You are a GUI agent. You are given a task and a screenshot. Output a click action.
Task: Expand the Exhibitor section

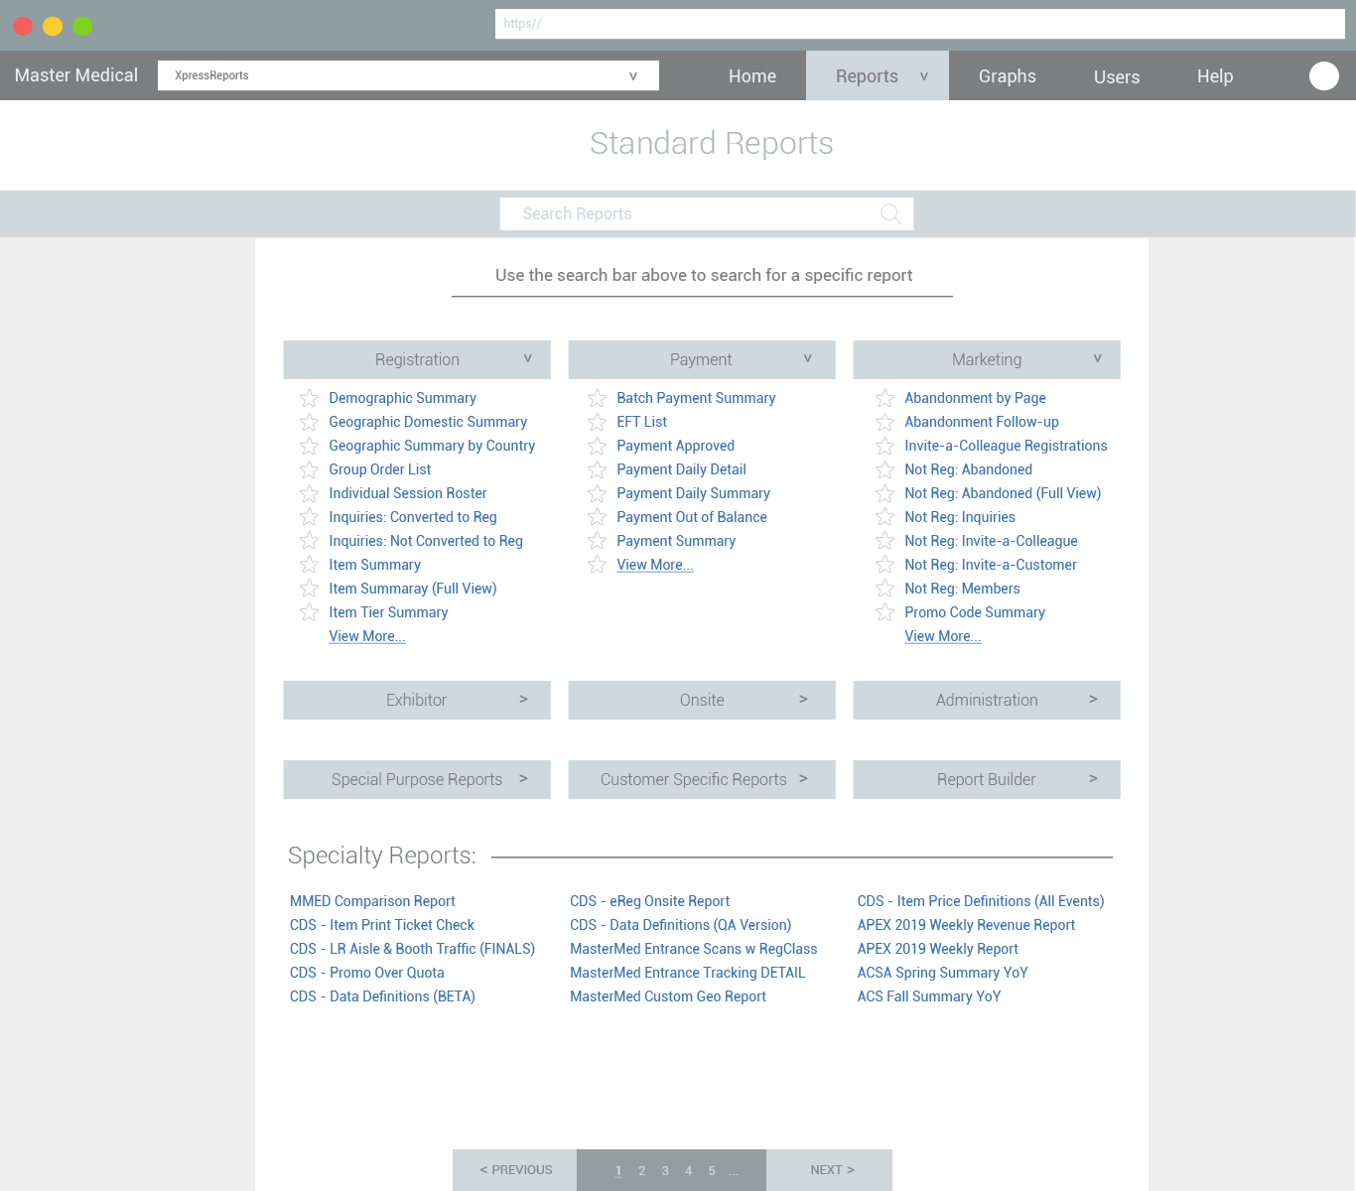[417, 700]
